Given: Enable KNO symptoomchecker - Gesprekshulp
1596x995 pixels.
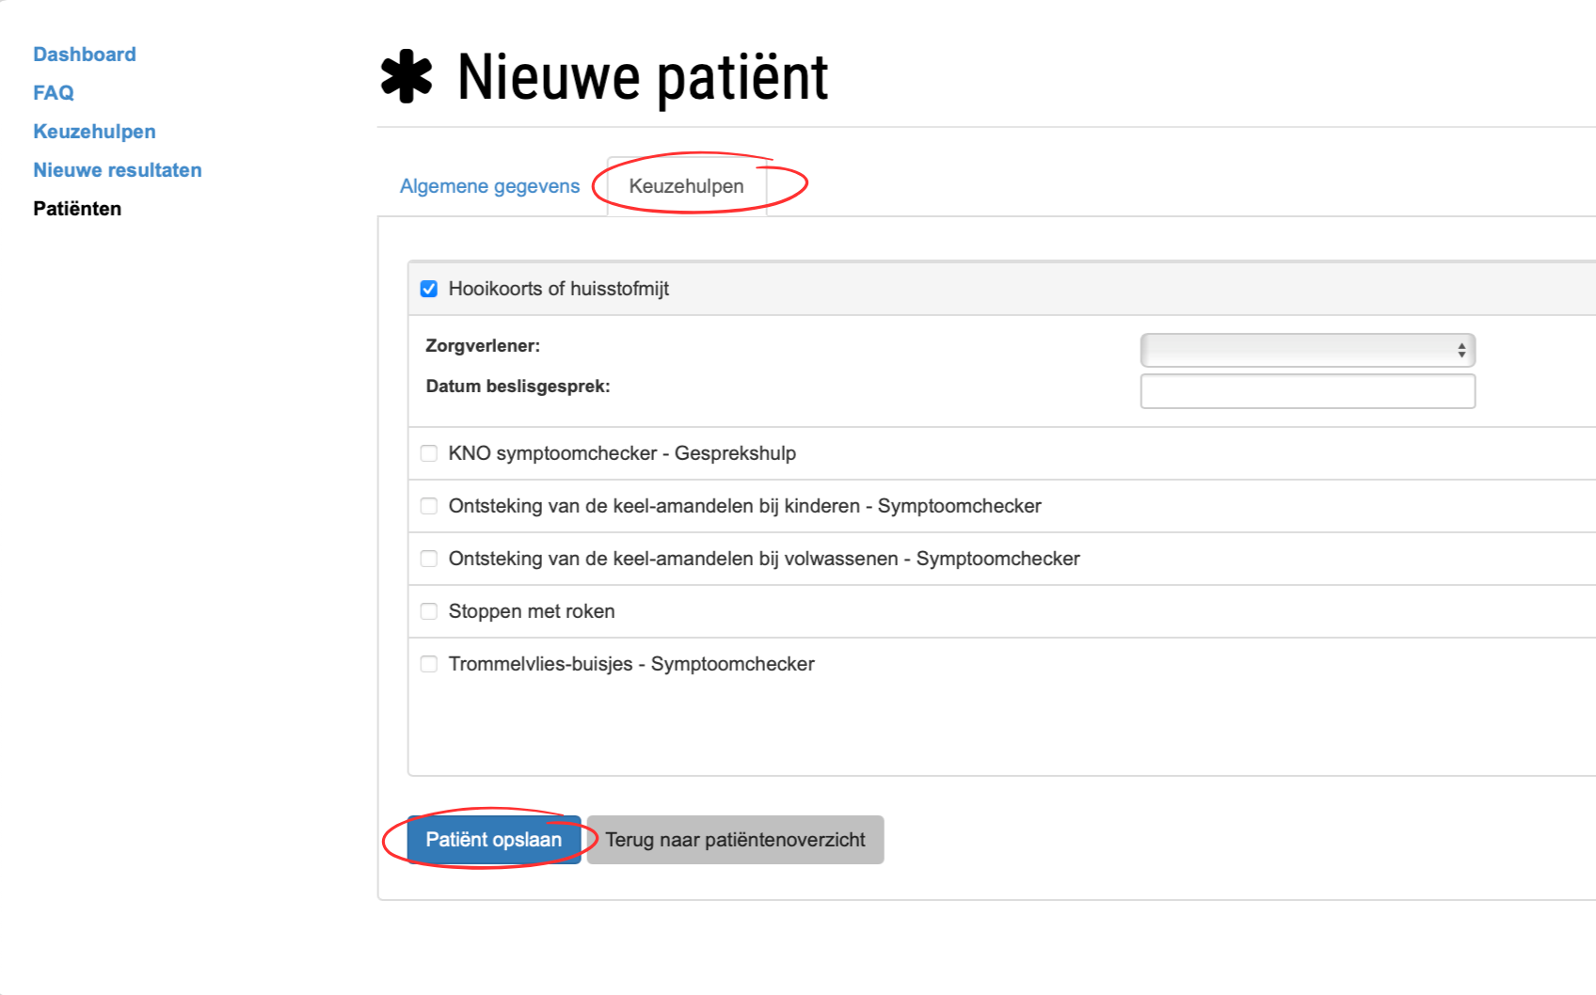Looking at the screenshot, I should click(x=429, y=453).
